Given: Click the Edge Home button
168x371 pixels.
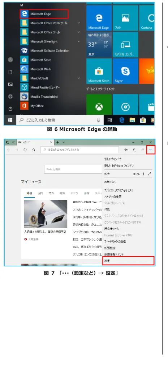Looking at the screenshot, I should point(33,150).
